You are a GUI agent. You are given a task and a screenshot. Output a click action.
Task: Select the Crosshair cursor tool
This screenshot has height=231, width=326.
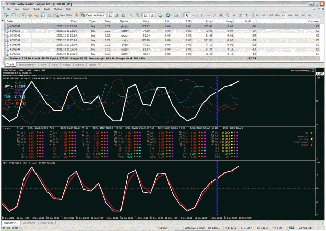194,15
